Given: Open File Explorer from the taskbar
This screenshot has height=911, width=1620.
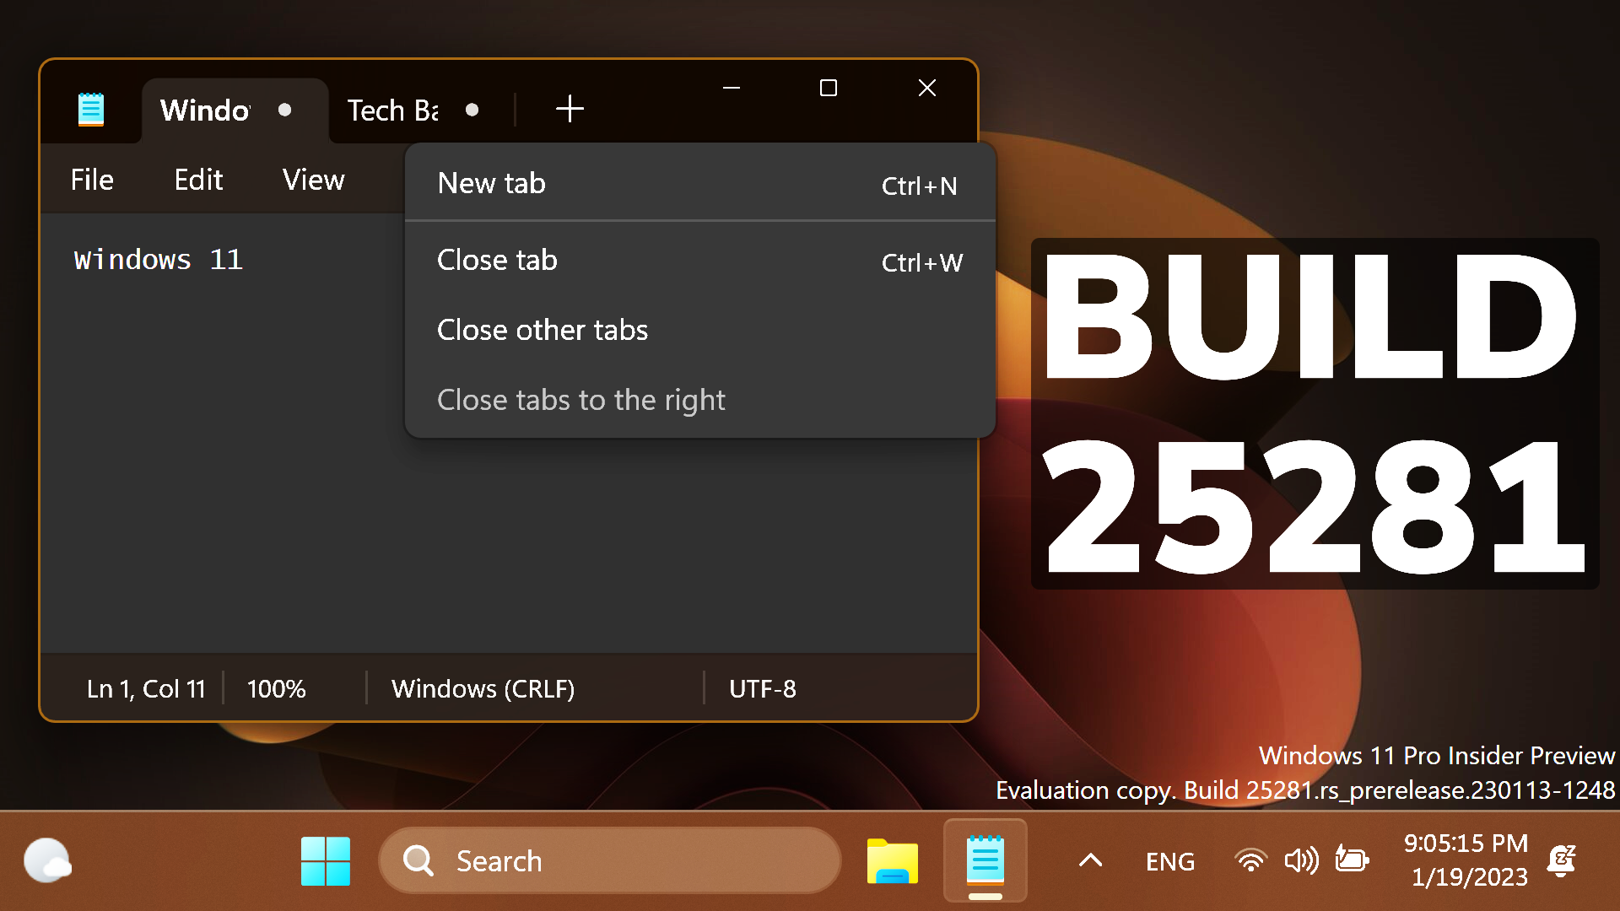Looking at the screenshot, I should click(892, 860).
